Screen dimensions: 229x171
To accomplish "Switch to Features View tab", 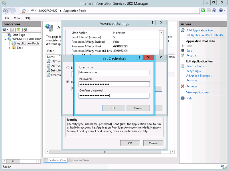I will (56, 160).
